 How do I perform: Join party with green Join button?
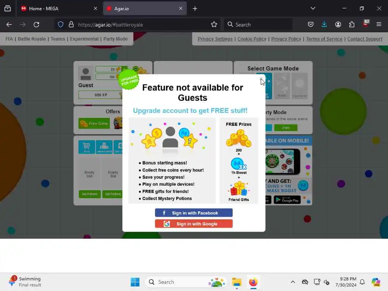(286, 128)
